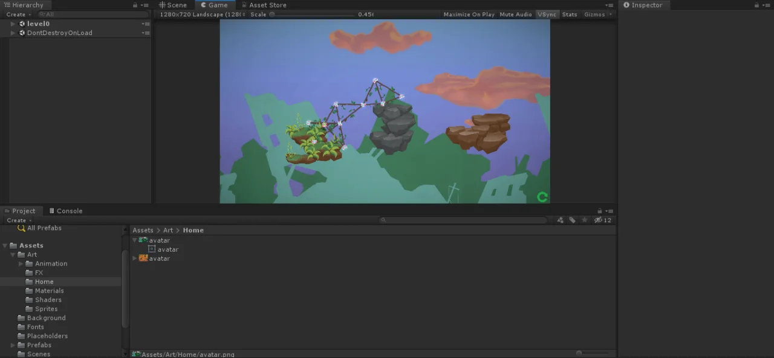Select the Placeholders folder
This screenshot has height=358, width=774.
43,336
